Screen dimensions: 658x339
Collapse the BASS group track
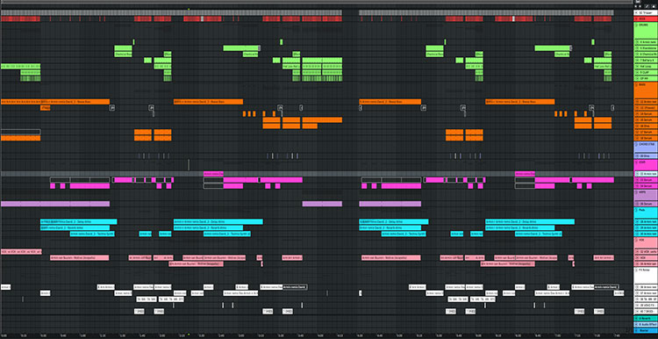click(x=637, y=85)
